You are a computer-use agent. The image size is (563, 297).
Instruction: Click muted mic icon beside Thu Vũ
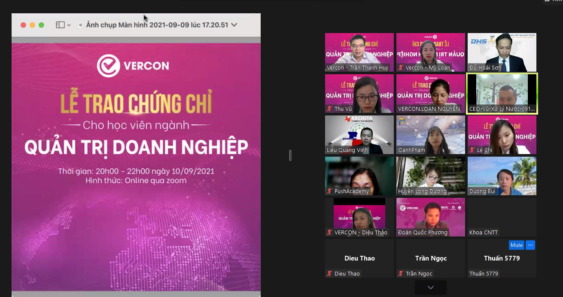coord(329,109)
